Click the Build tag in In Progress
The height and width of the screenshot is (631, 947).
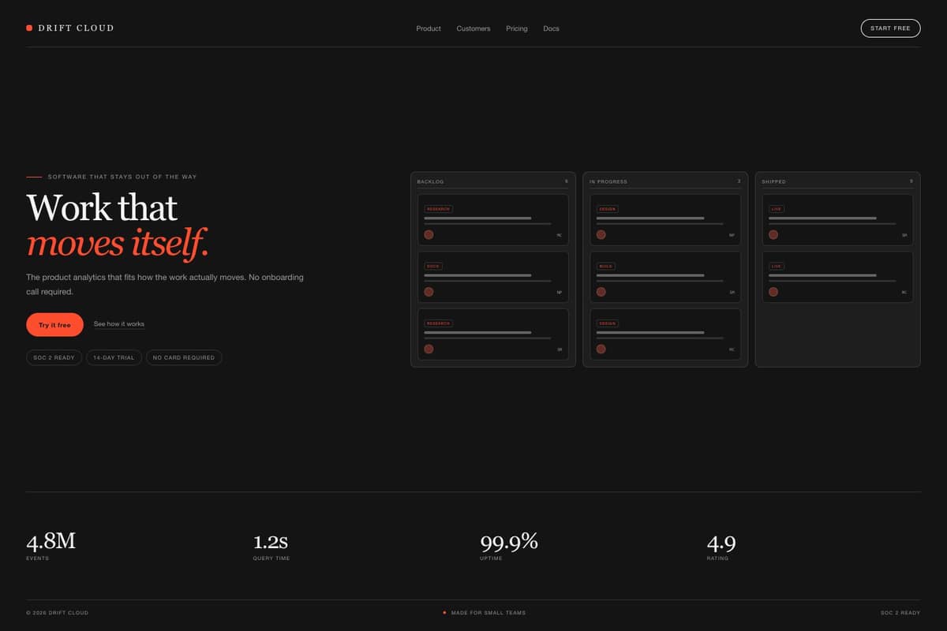606,267
